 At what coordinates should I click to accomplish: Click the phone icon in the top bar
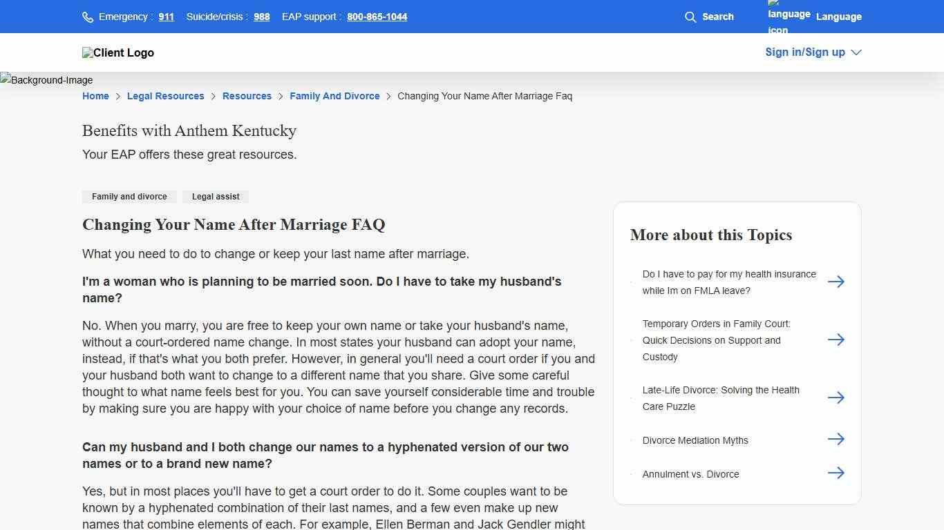click(x=88, y=17)
